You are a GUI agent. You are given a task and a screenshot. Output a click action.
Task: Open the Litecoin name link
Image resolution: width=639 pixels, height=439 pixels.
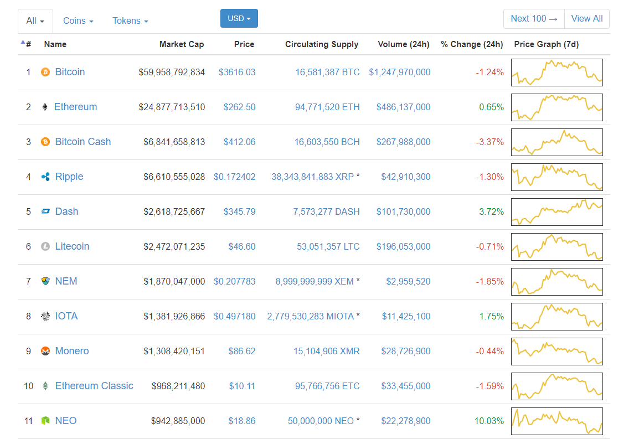[x=72, y=246]
